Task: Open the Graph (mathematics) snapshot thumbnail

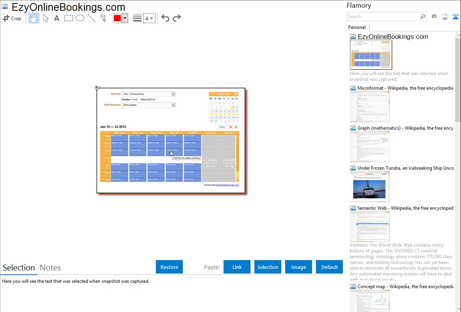Action: coord(369,147)
